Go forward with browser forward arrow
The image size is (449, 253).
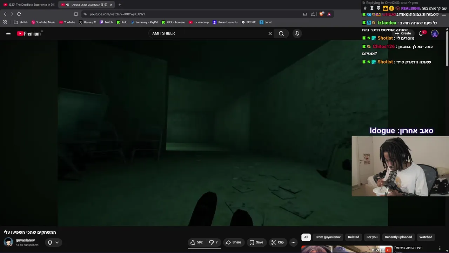12,14
